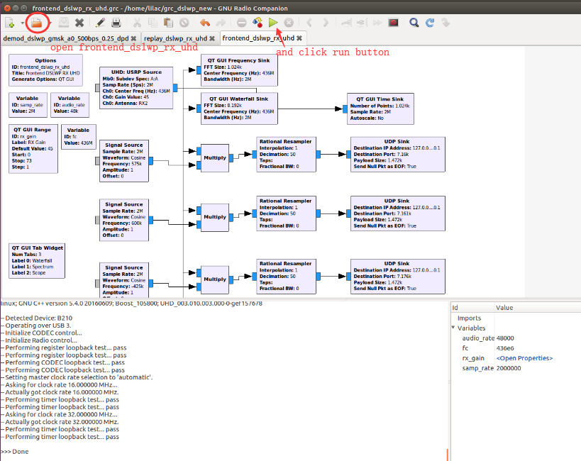Undo the last change
The height and width of the screenshot is (461, 581).
click(204, 23)
